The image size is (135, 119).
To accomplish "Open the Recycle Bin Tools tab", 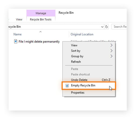I will pyautogui.click(x=41, y=19).
